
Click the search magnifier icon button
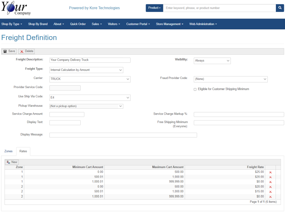[x=280, y=8]
